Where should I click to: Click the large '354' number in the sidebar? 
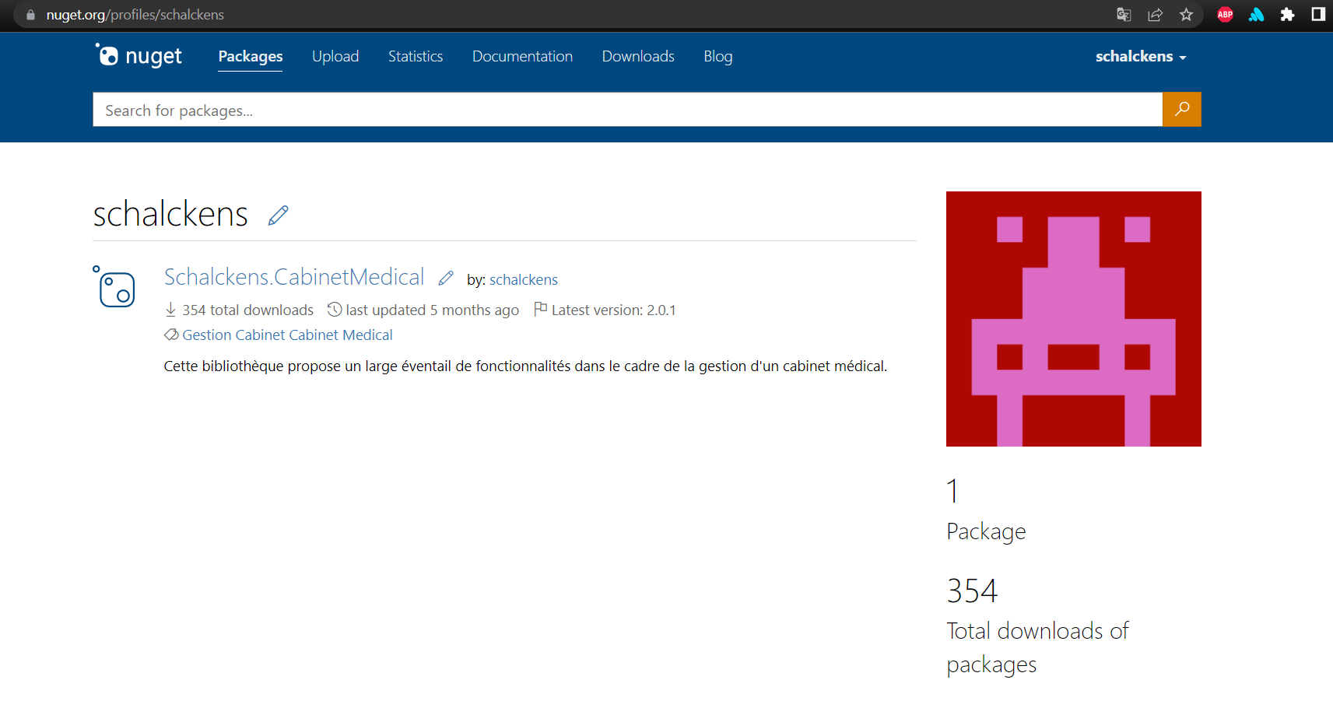pyautogui.click(x=972, y=591)
